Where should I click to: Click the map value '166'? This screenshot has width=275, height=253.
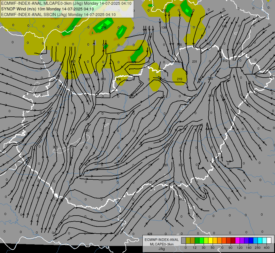224,26
